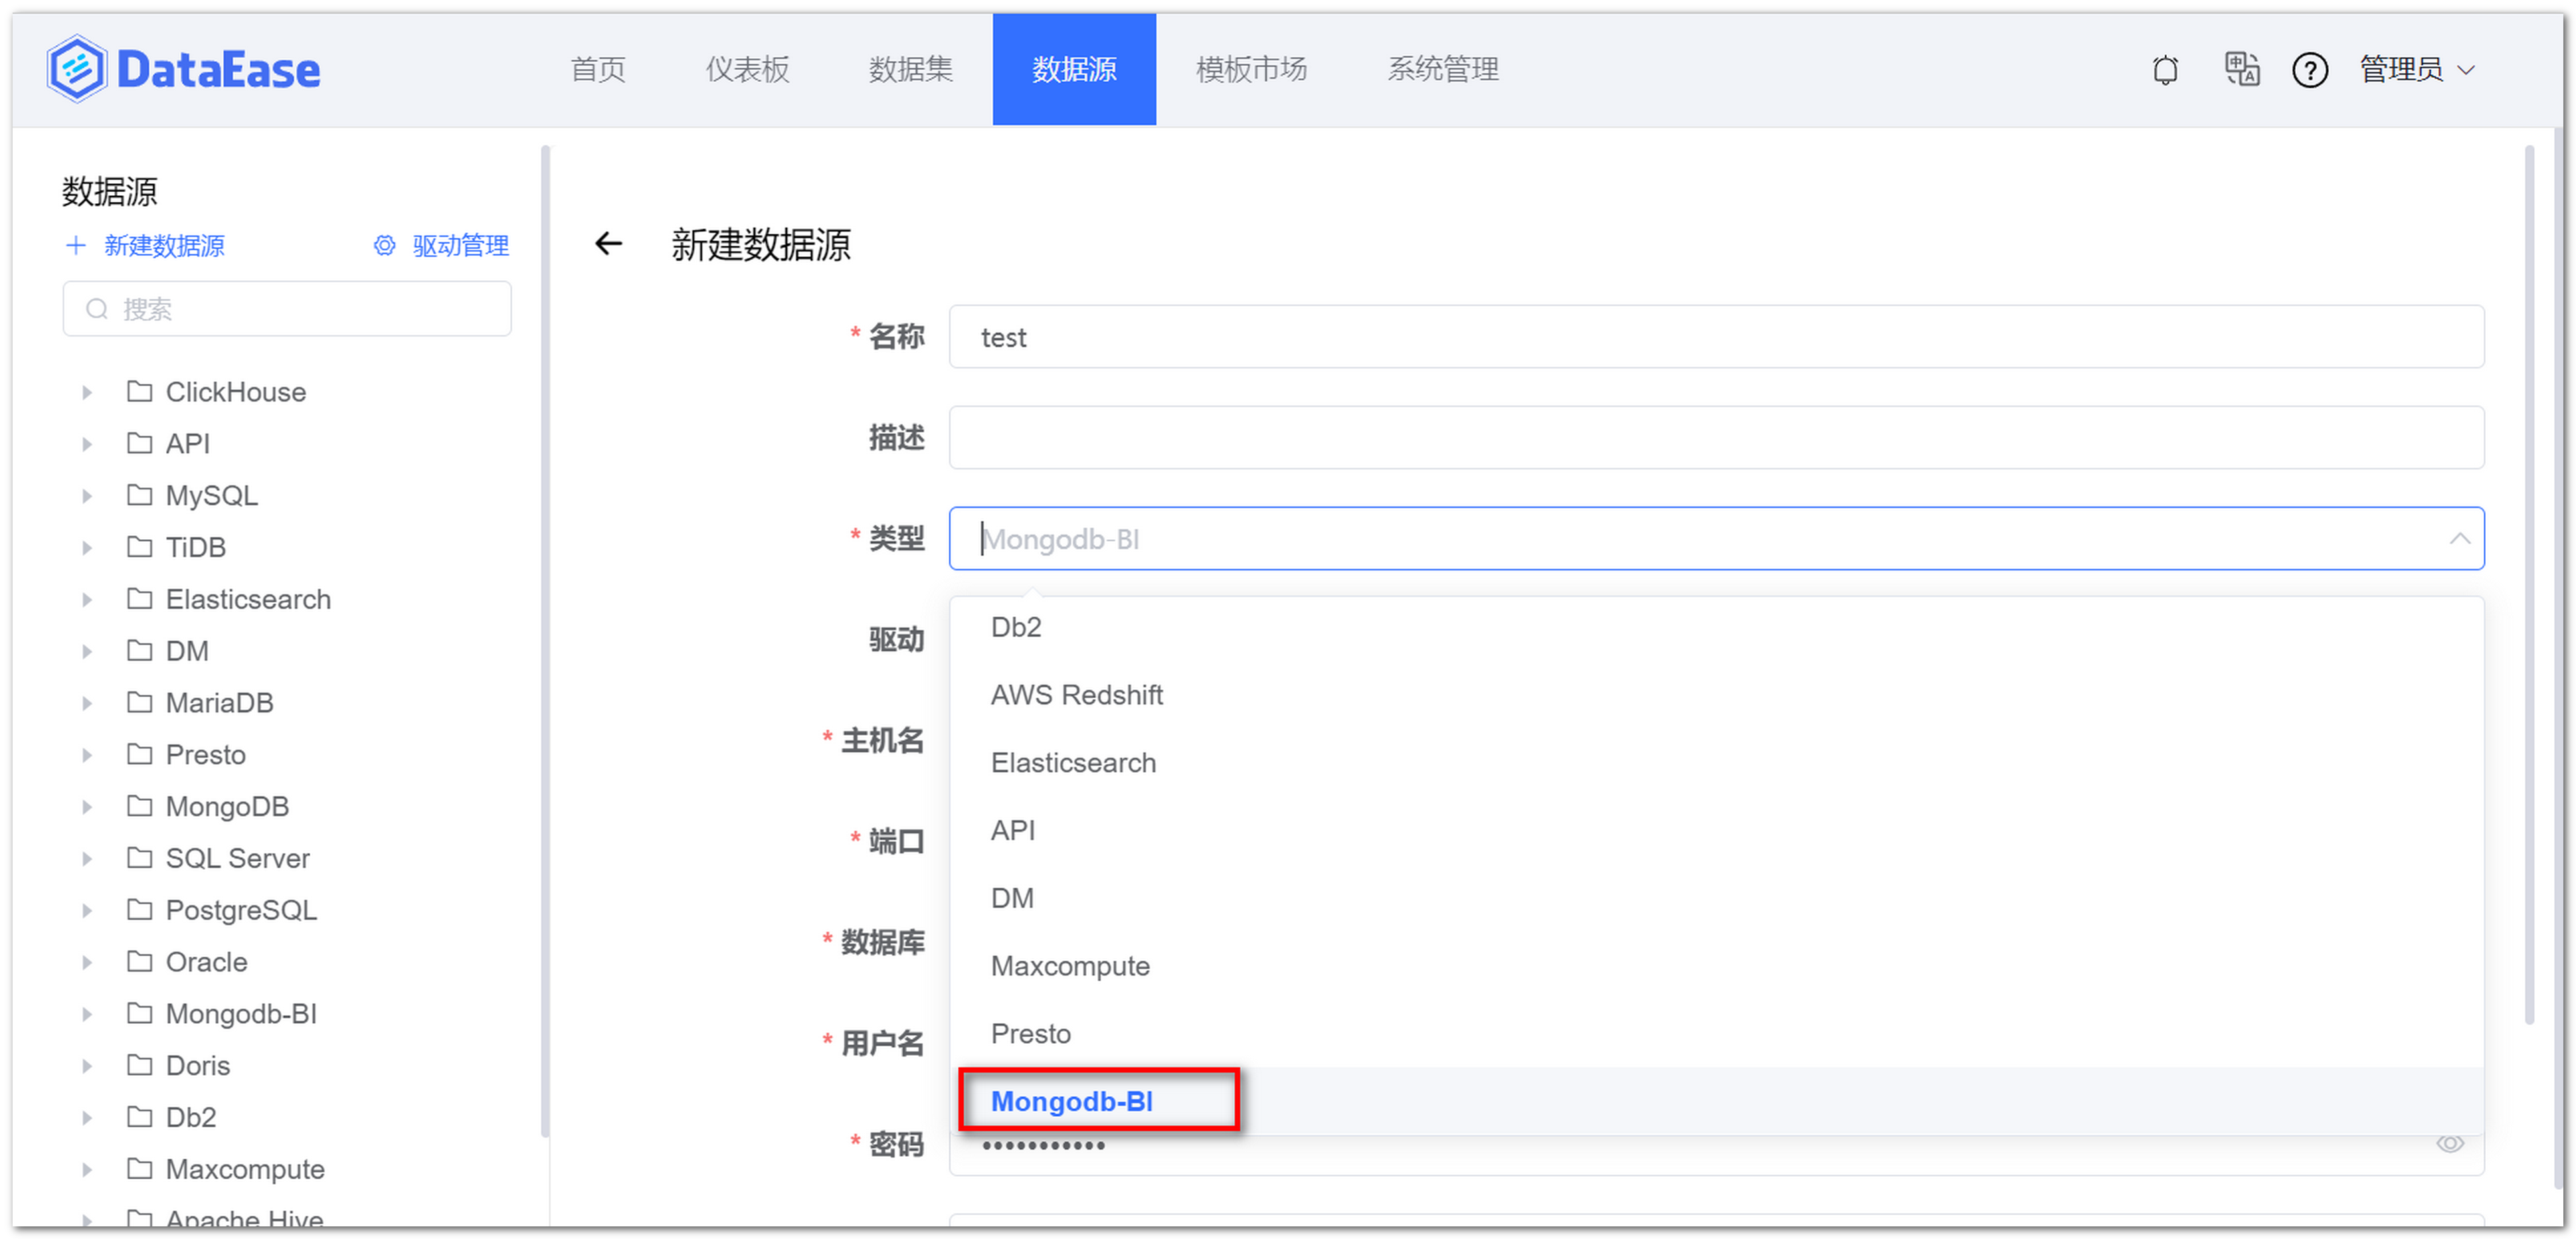This screenshot has height=1239, width=2576.
Task: Click the 名称 field containing test
Action: [1716, 337]
